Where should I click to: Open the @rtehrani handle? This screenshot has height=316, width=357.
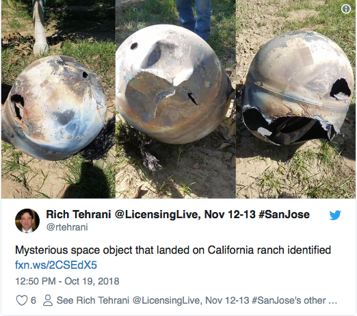(67, 227)
